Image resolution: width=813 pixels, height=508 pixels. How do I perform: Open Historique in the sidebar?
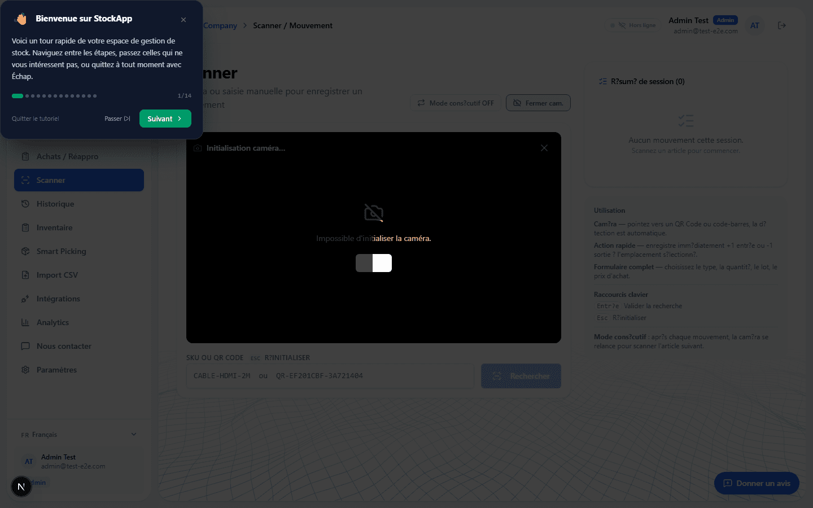55,204
